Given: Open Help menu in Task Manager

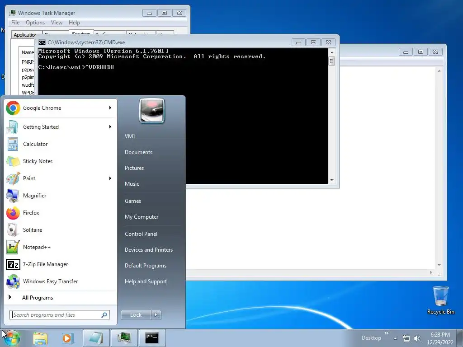Looking at the screenshot, I should tap(74, 23).
